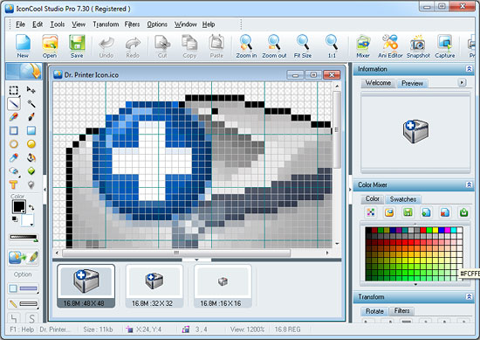Open the Transform menu
480x340 pixels.
tap(106, 24)
